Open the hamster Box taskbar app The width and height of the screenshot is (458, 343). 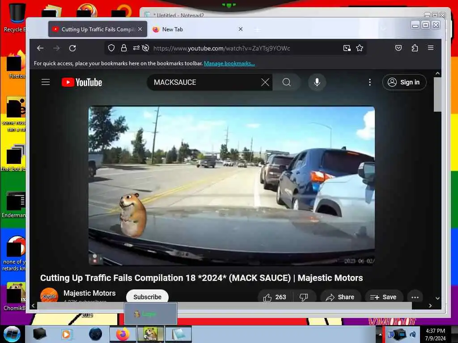coord(150,334)
